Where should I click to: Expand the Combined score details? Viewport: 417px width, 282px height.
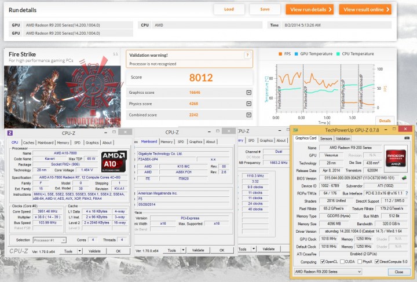point(248,115)
